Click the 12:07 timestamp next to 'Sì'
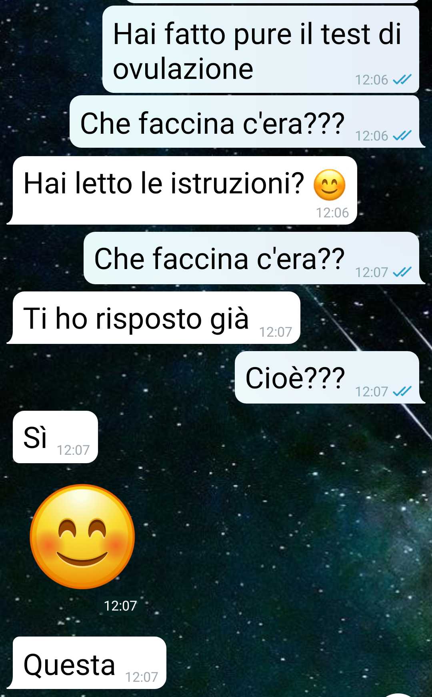This screenshot has width=432, height=697. coord(73,450)
